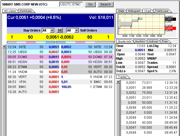Open the Histogram tab
The width and height of the screenshot is (181, 136).
tap(134, 11)
